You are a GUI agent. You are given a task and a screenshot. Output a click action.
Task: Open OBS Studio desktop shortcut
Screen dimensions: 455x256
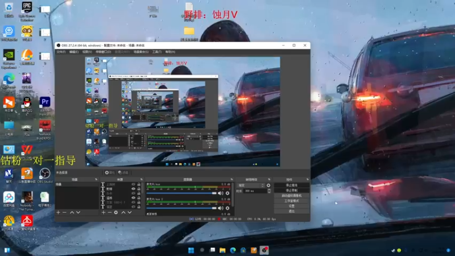click(x=45, y=176)
